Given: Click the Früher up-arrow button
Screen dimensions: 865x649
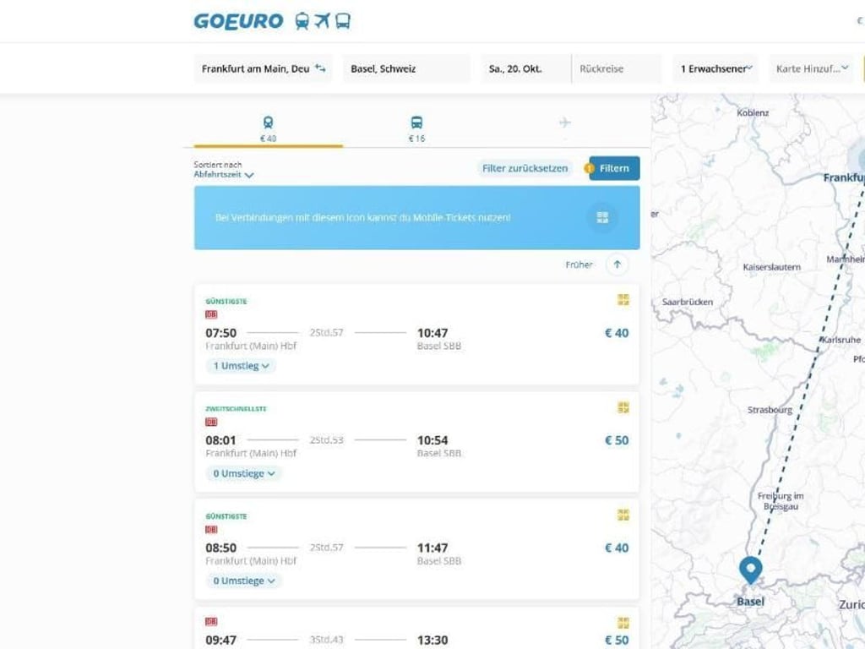Looking at the screenshot, I should pyautogui.click(x=617, y=265).
